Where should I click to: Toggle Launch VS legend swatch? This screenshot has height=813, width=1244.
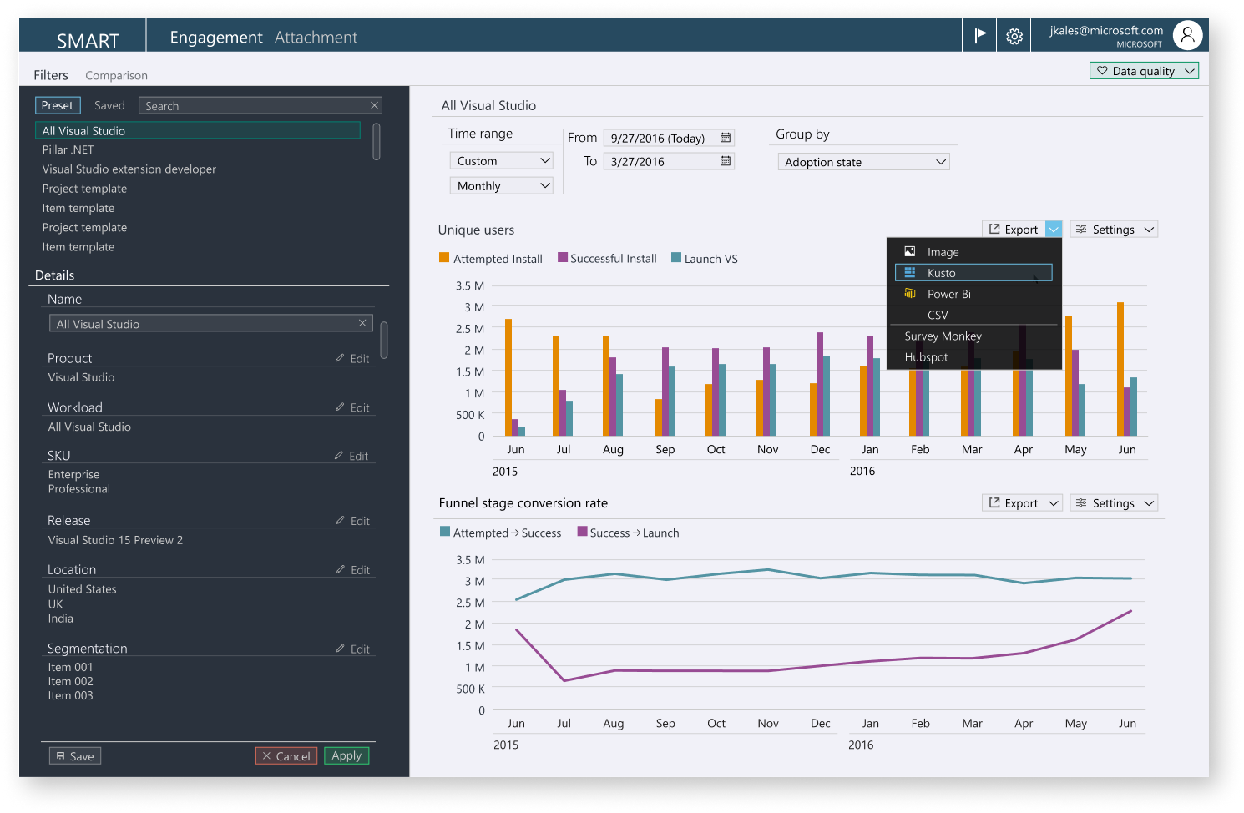(x=676, y=258)
